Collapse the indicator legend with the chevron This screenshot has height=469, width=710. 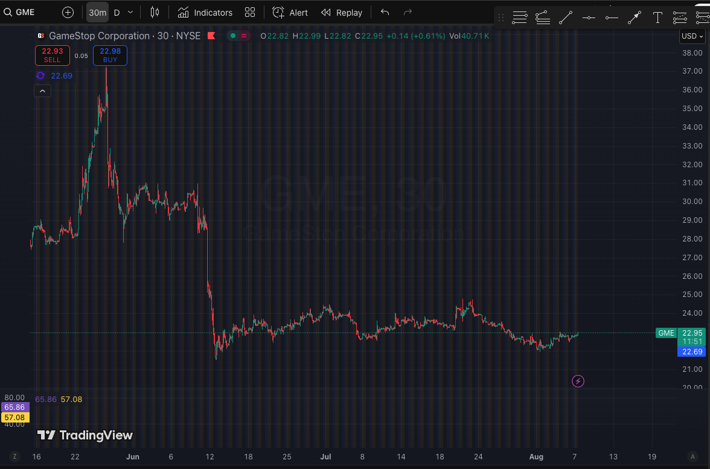pos(42,91)
